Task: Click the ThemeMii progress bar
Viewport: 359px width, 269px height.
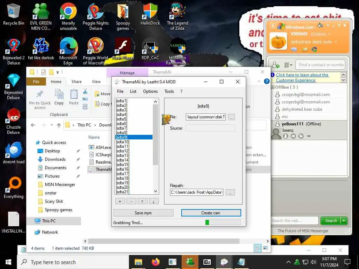Action: 223,222
